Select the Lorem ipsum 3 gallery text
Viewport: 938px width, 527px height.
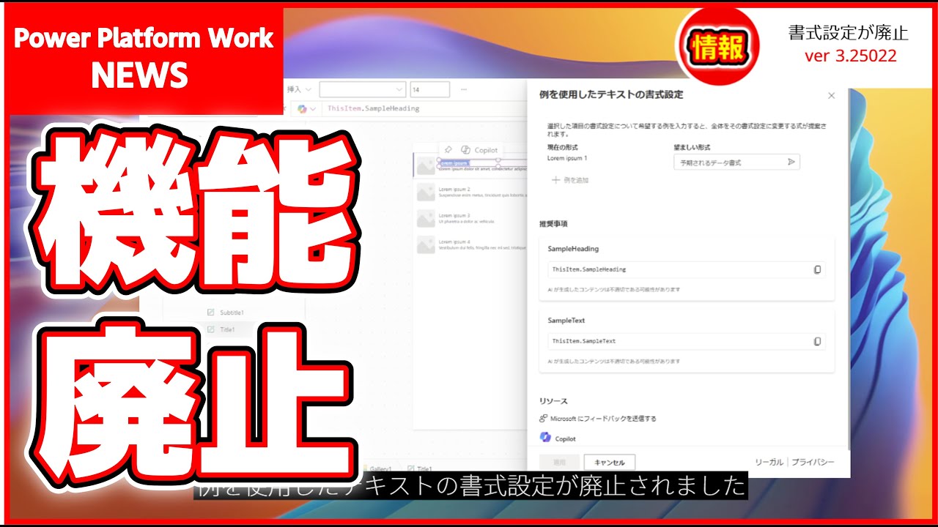point(454,216)
